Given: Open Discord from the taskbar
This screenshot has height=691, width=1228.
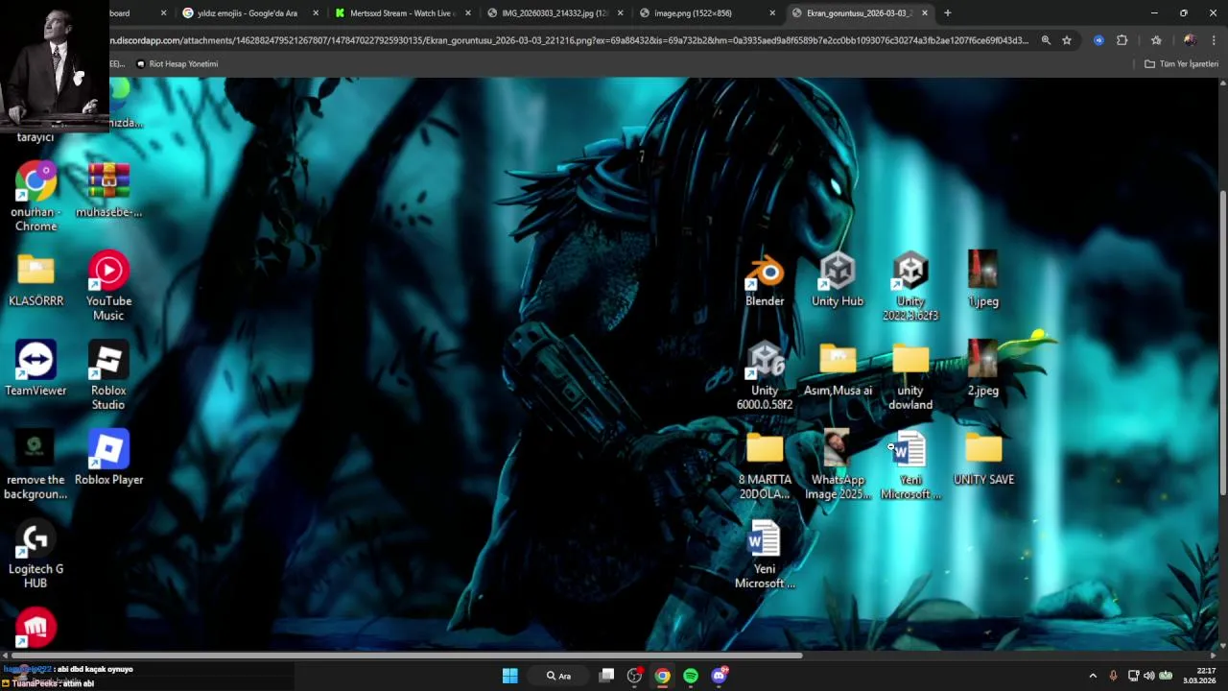Looking at the screenshot, I should pyautogui.click(x=719, y=676).
